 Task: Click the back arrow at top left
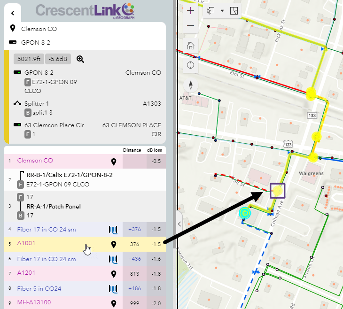coord(13,13)
